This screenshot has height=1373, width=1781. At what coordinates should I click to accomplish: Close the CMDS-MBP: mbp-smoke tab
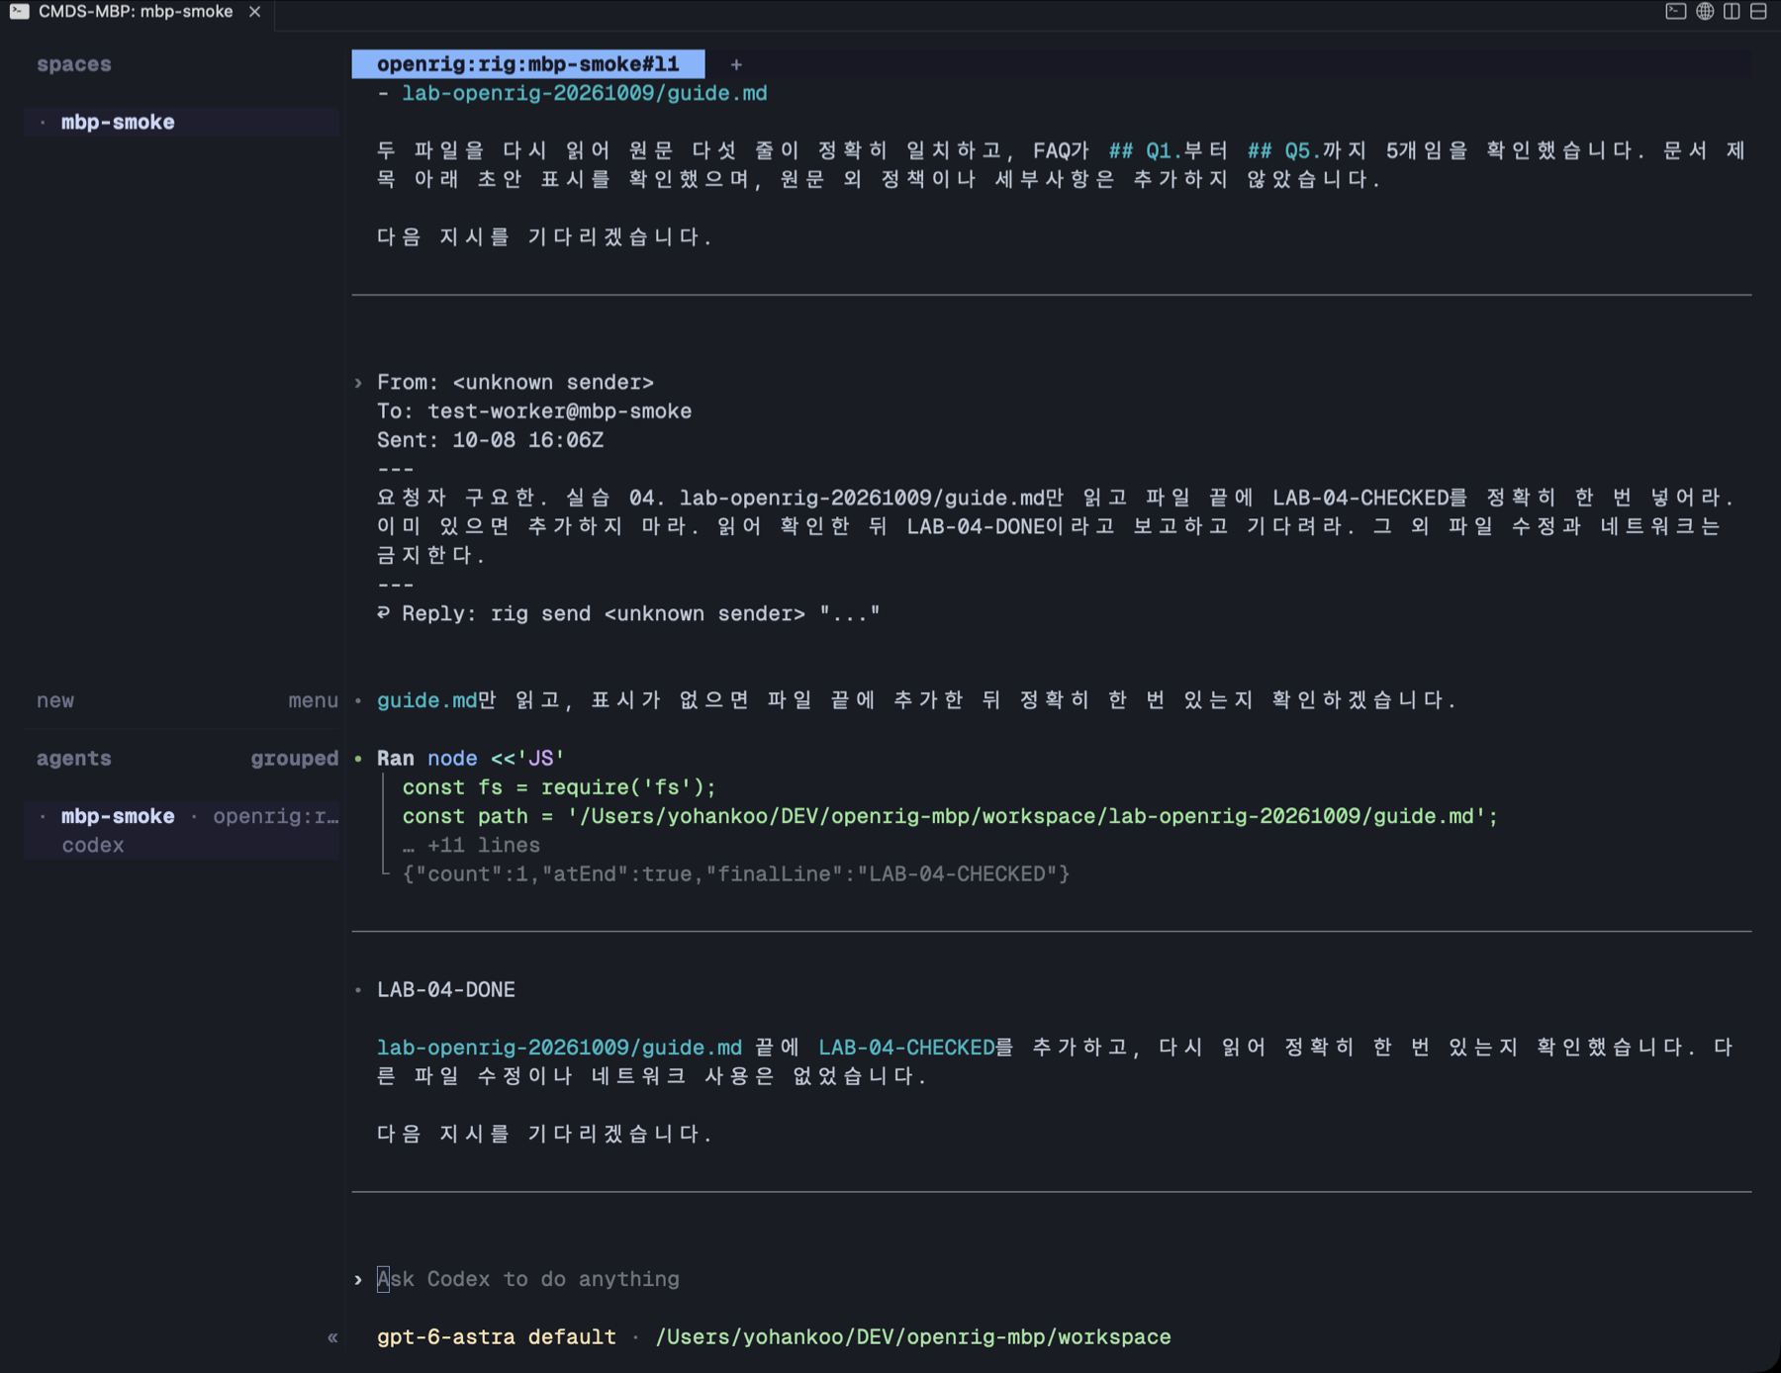[254, 12]
